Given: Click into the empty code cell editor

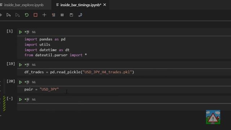Looking at the screenshot, I should pos(124,107).
